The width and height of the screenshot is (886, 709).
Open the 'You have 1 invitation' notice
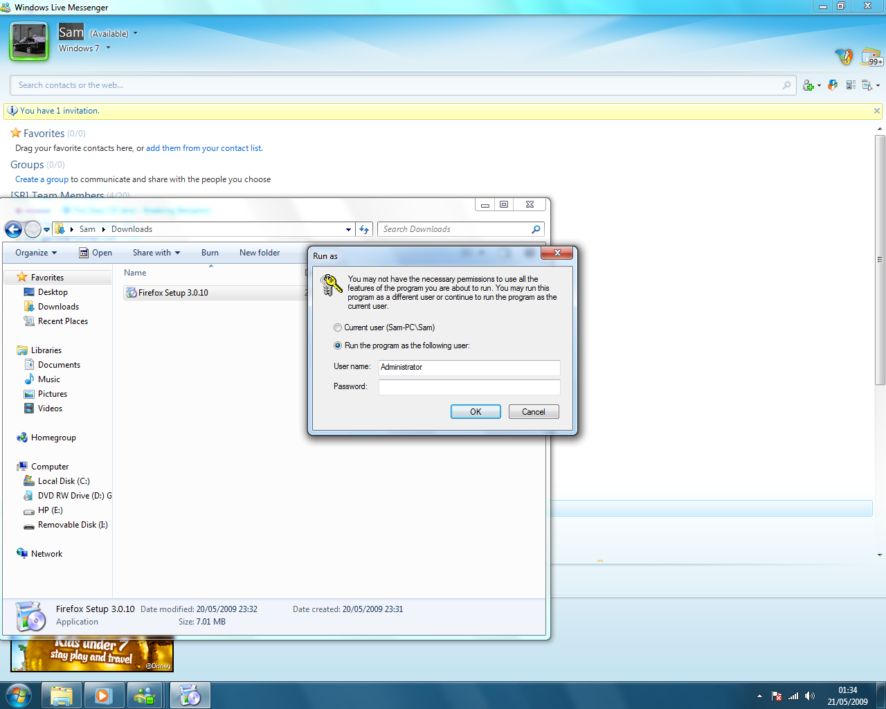click(x=60, y=111)
